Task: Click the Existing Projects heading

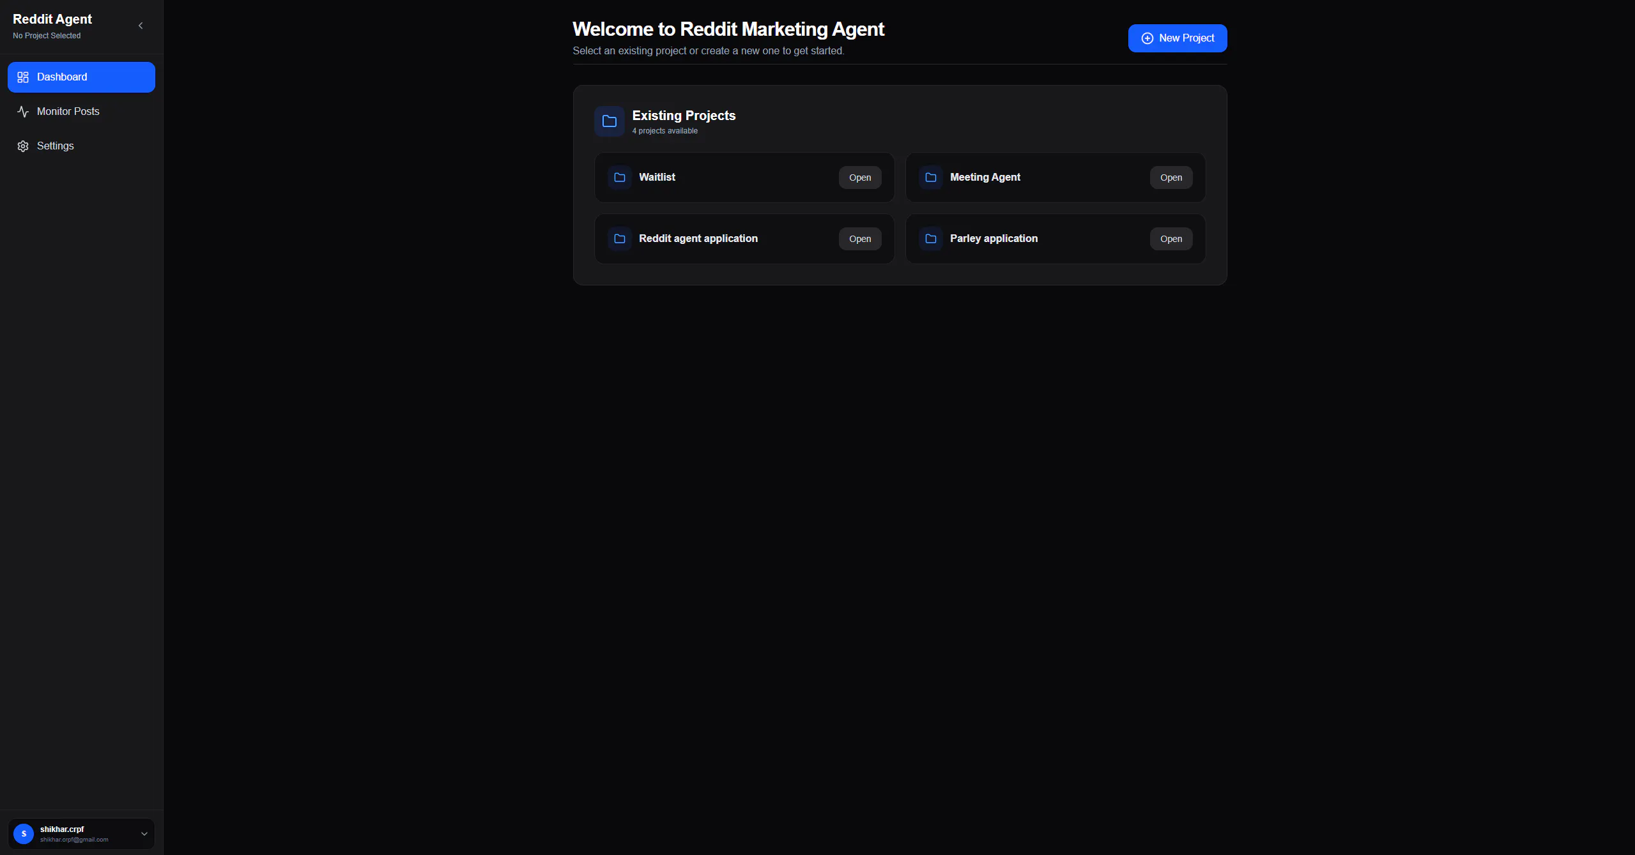Action: pos(684,116)
